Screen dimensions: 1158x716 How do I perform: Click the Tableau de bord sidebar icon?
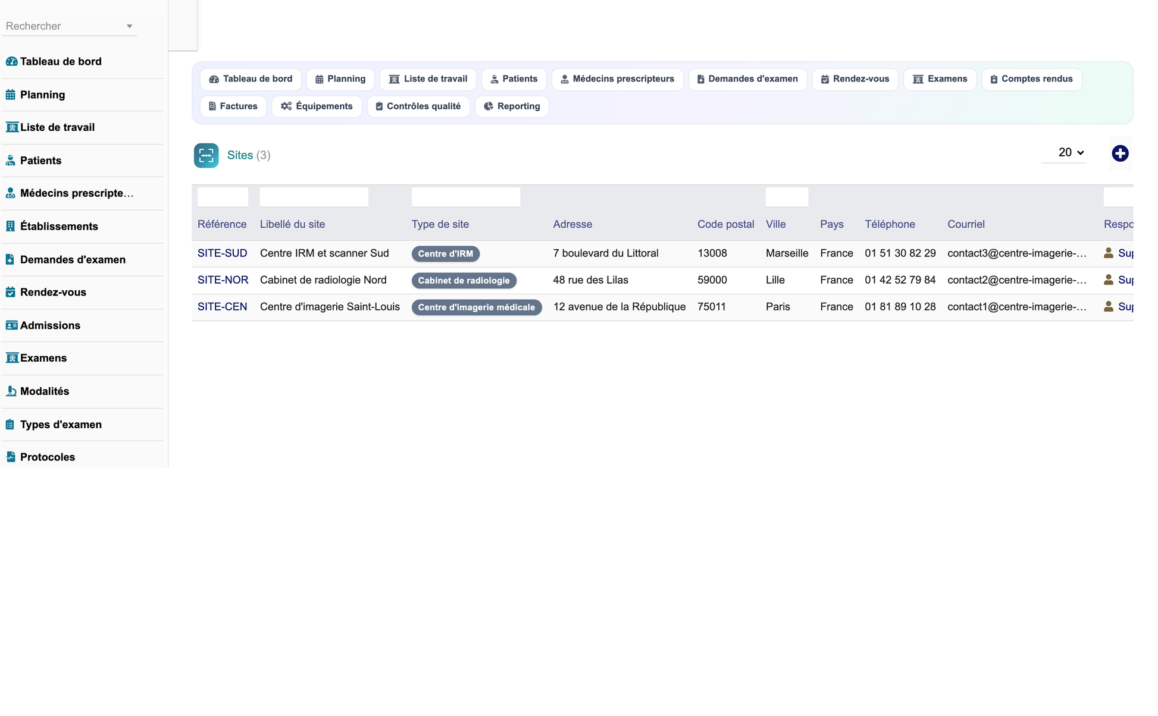point(11,61)
